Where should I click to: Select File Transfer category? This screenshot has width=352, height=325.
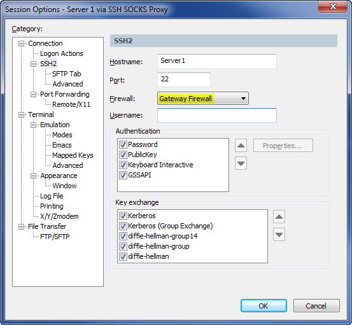[47, 226]
